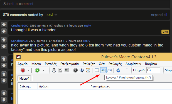Screen dimensions: 172x104
Task: Click the expand all link
Action: 159,15
